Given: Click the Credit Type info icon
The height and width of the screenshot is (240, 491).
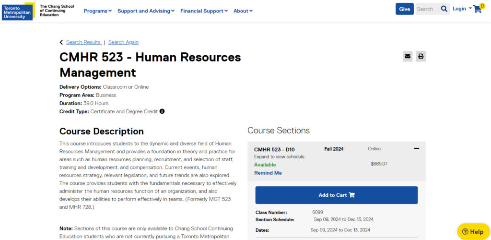Looking at the screenshot, I should (x=162, y=111).
